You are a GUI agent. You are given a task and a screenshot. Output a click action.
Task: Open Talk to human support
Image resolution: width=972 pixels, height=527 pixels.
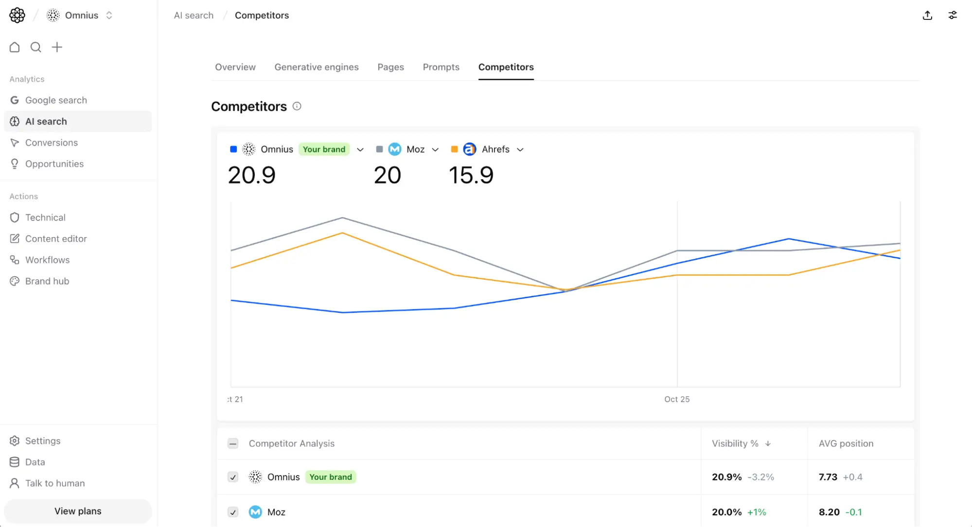55,483
